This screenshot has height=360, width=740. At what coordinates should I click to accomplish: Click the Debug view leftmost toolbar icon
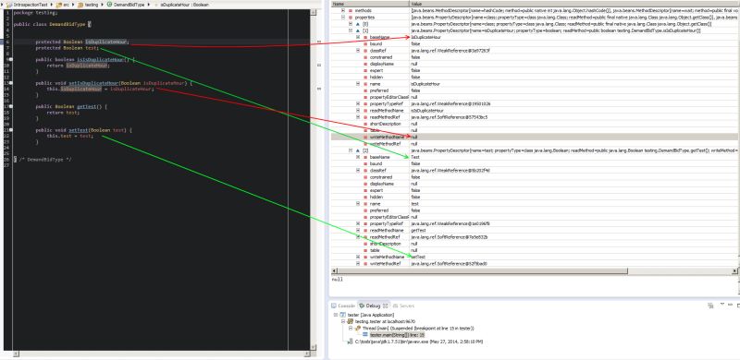710,306
